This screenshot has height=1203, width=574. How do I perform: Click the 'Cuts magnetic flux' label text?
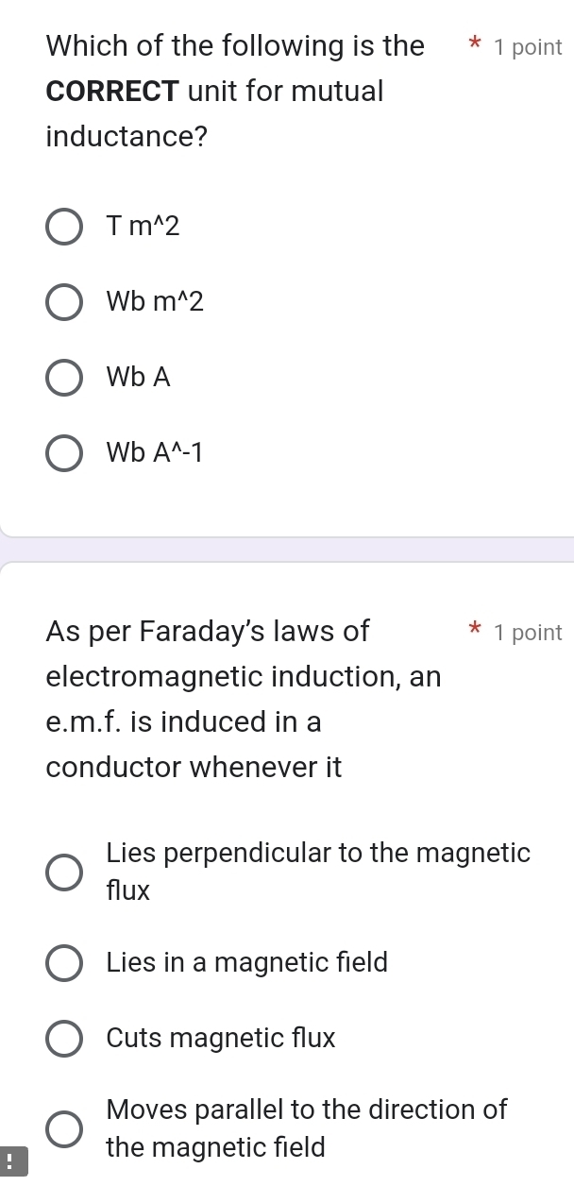click(x=221, y=1039)
